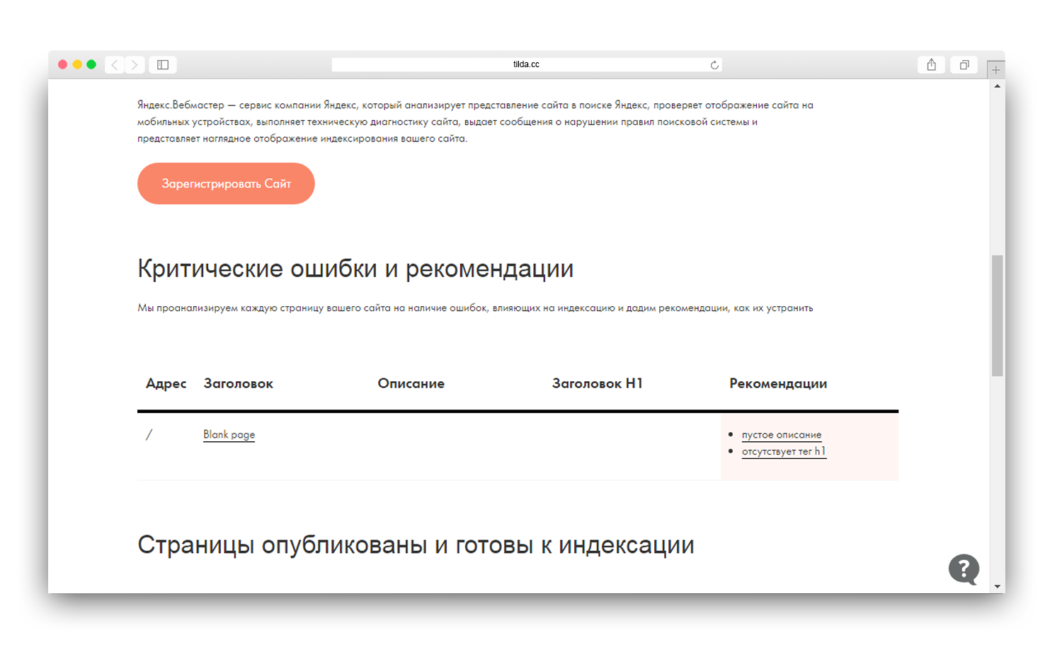Click the Страницы опубликованы и готовы heading
The height and width of the screenshot is (664, 1062).
click(x=416, y=545)
